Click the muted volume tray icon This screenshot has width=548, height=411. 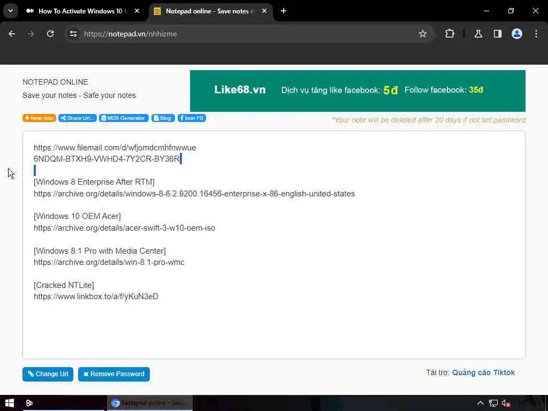[506, 404]
